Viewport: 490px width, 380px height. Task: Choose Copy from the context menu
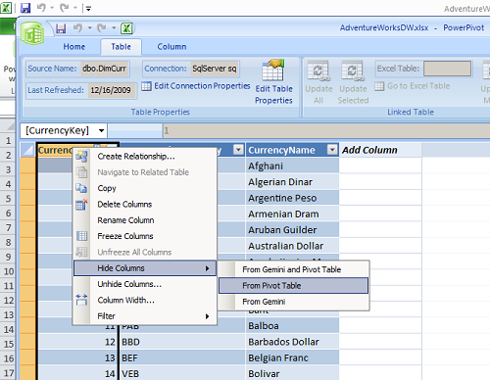[x=145, y=188]
